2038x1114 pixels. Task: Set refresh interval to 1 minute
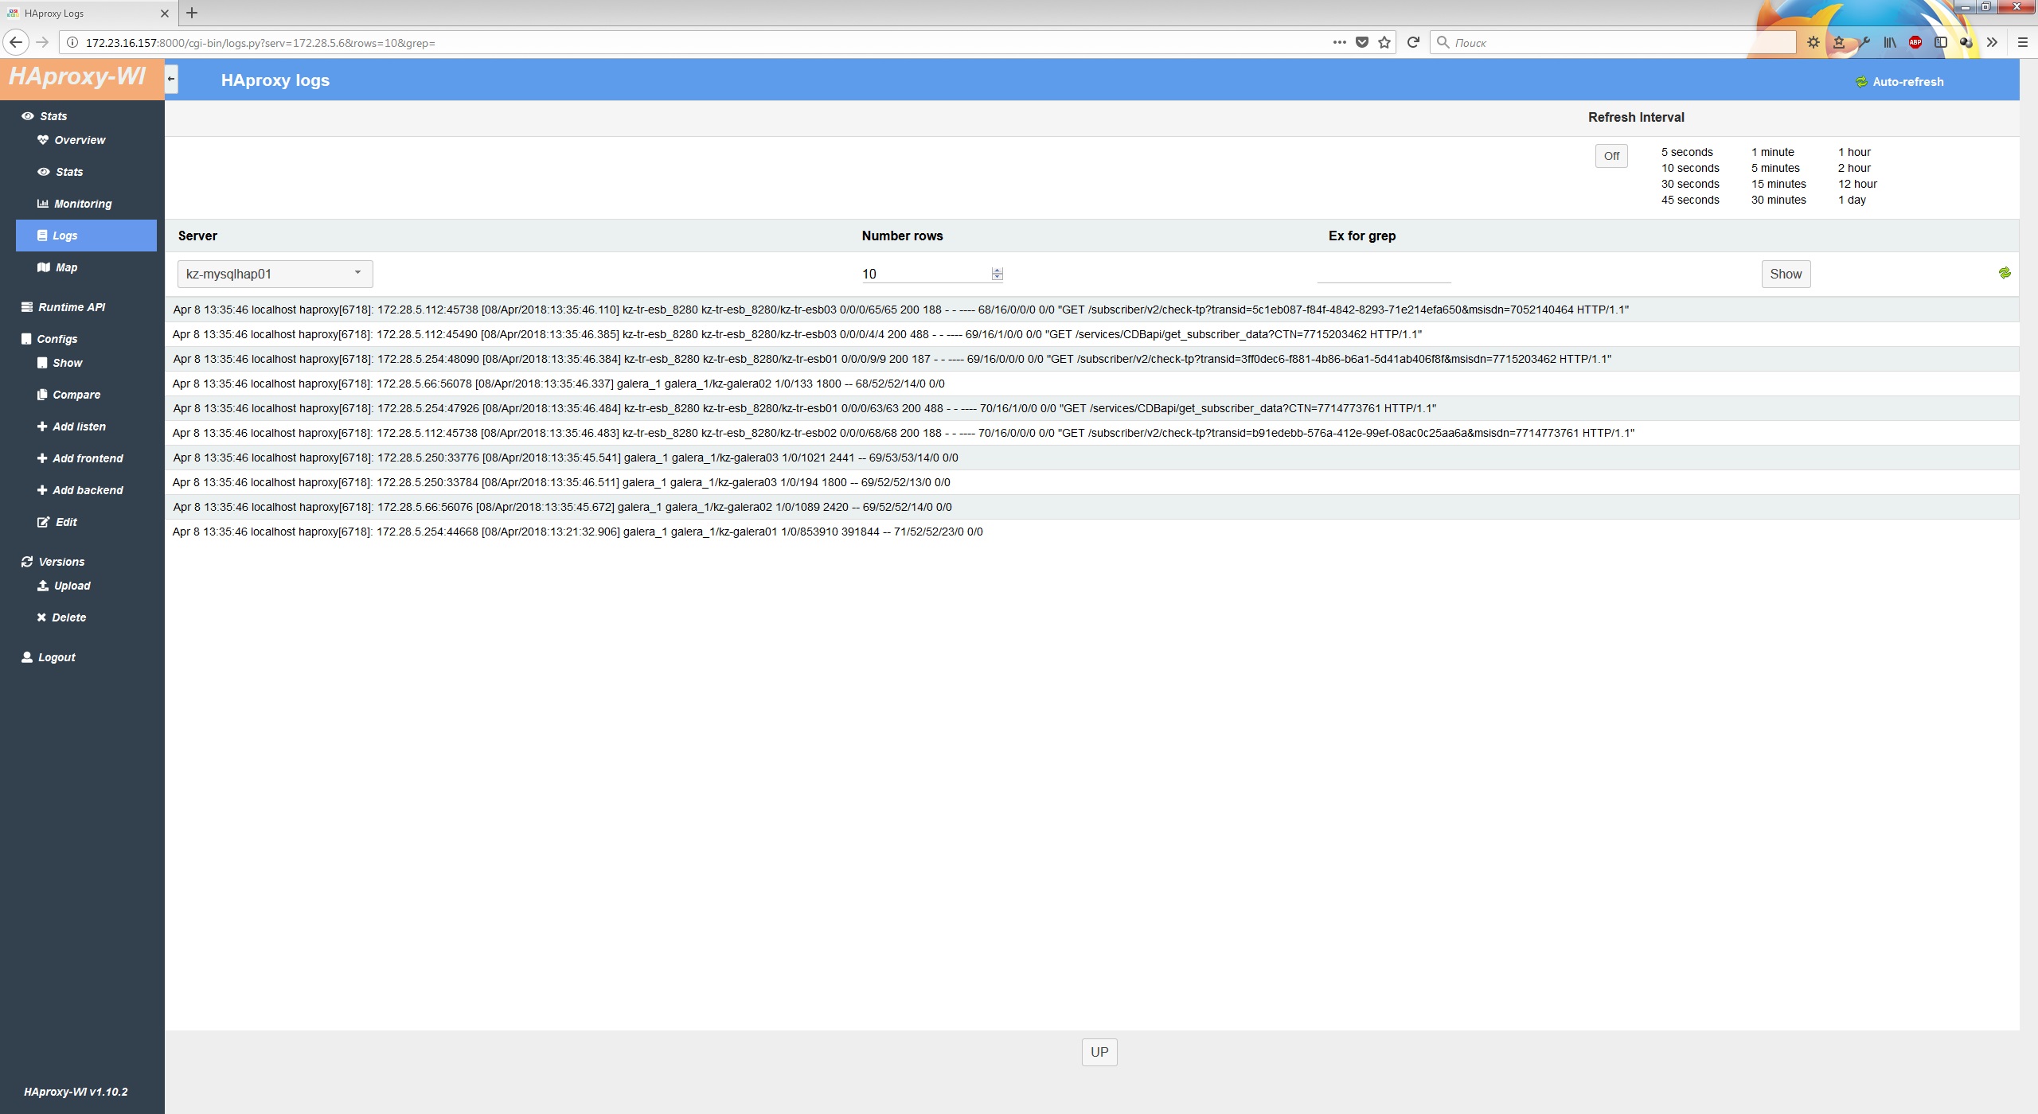(x=1773, y=152)
